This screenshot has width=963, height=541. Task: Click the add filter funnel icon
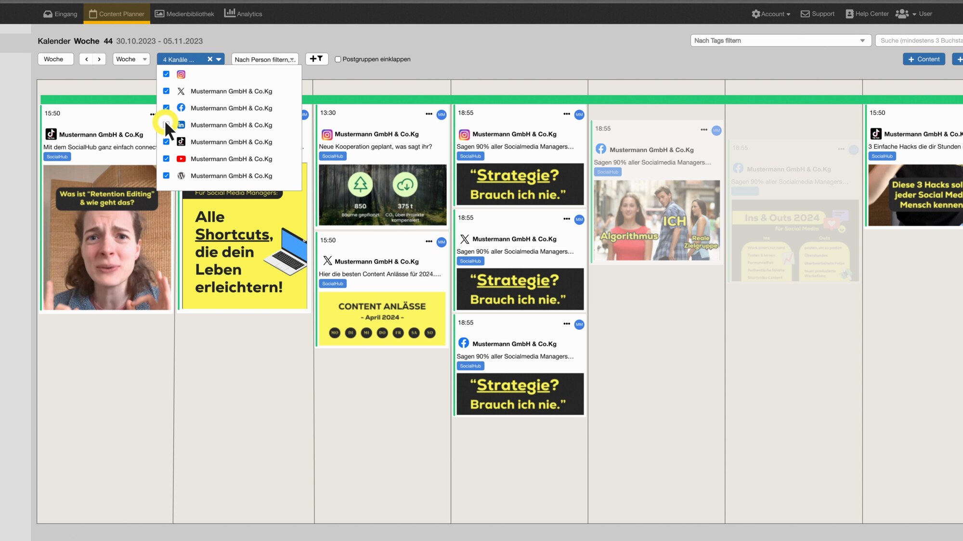316,59
